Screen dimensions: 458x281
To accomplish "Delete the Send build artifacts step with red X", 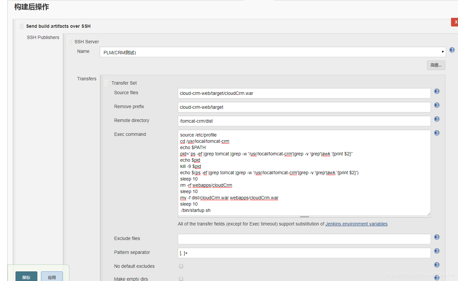I will (455, 22).
